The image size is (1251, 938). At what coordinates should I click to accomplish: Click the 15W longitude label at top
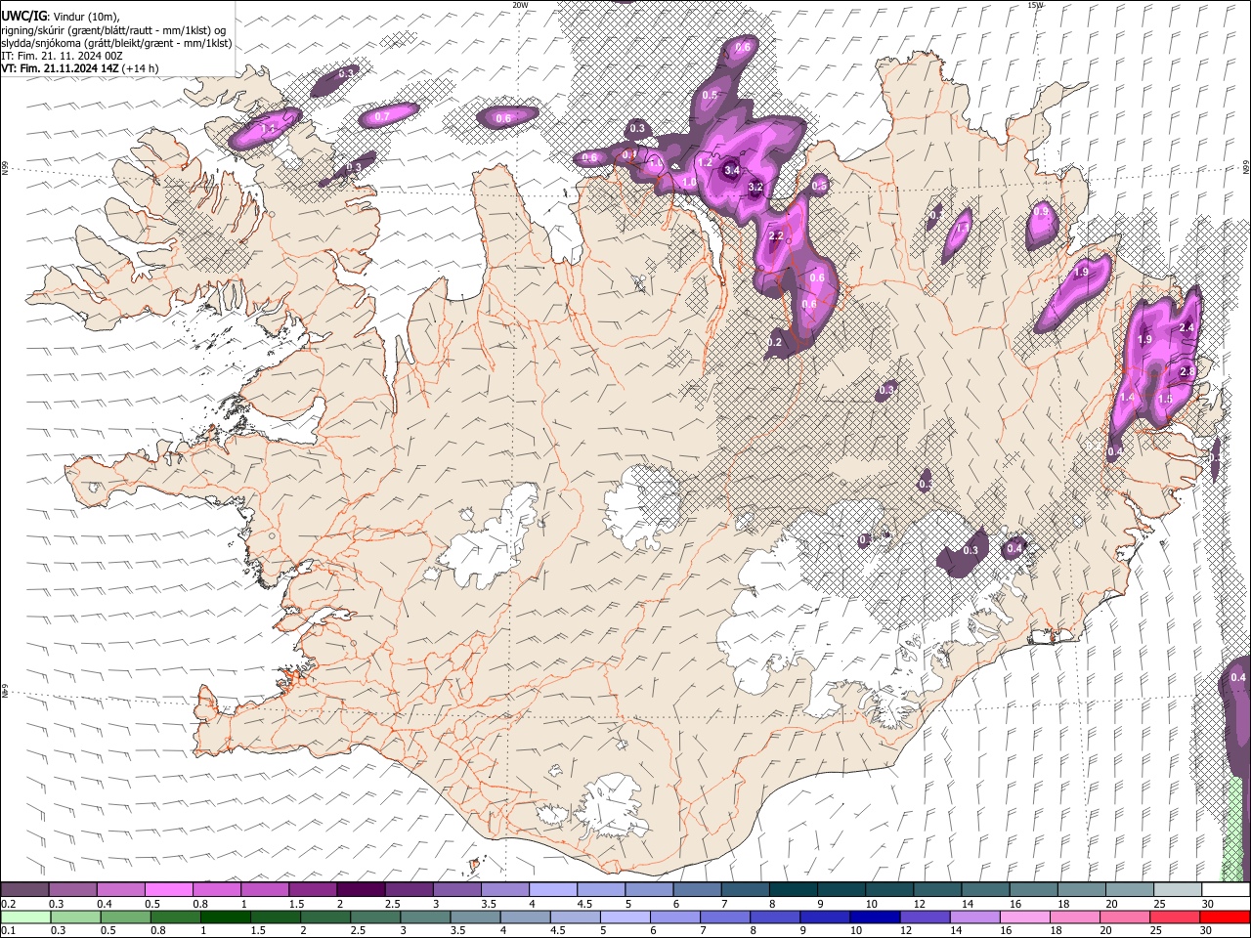click(x=1035, y=5)
